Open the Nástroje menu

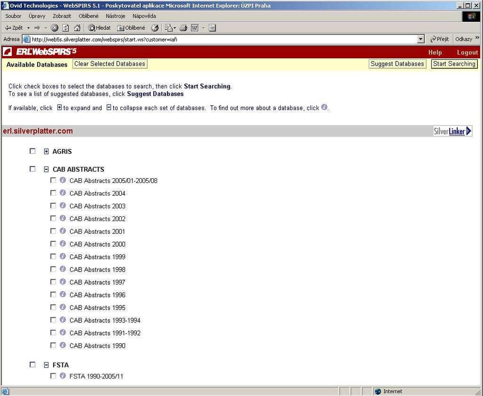(116, 16)
